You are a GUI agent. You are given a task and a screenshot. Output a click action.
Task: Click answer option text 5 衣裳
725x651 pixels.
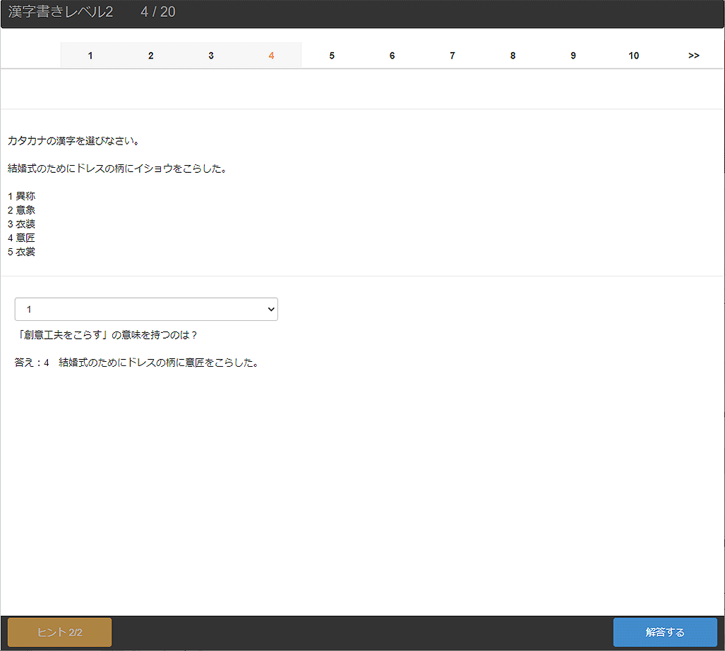[22, 252]
